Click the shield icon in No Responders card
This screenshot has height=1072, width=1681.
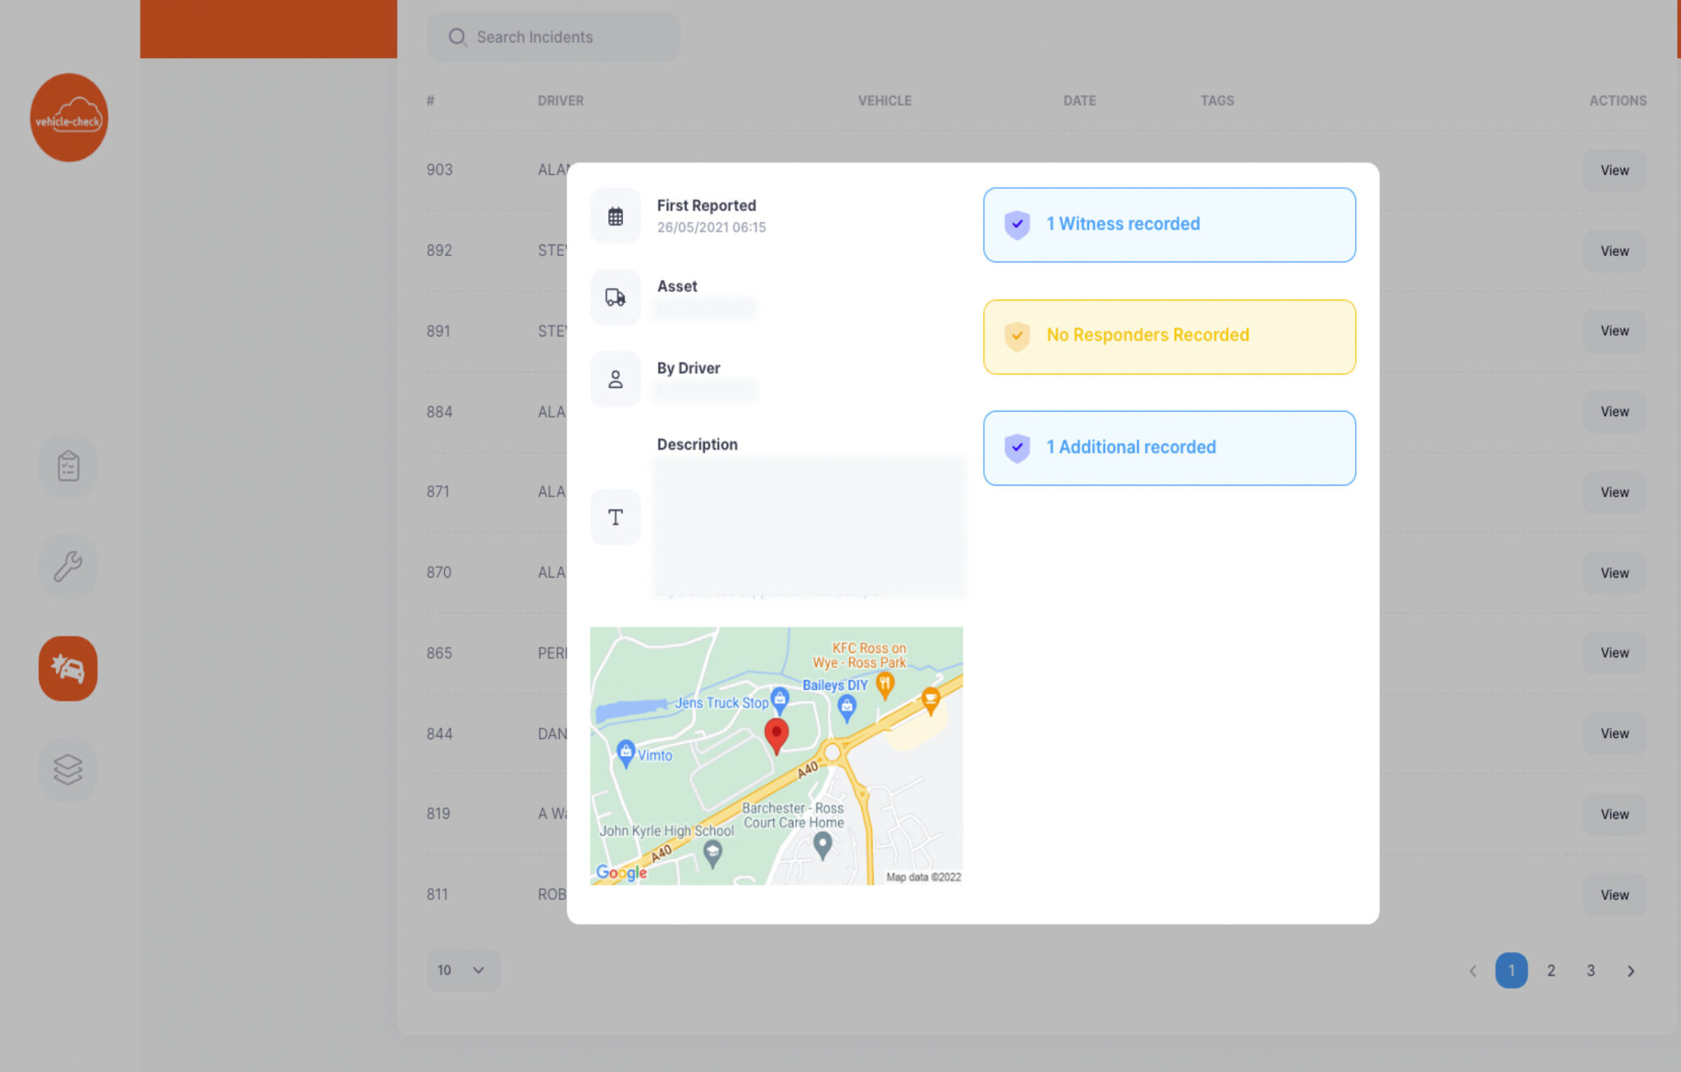coord(1017,335)
